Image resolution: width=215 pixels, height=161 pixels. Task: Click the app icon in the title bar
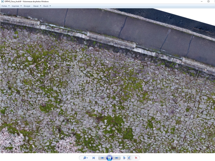point(2,2)
